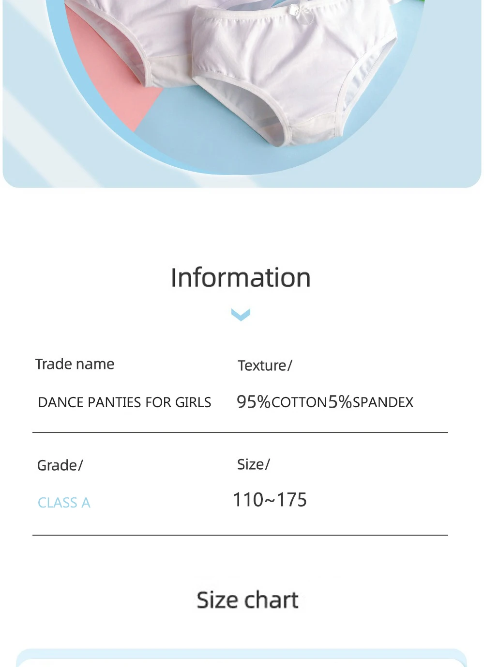Select the Grade label

(x=60, y=465)
